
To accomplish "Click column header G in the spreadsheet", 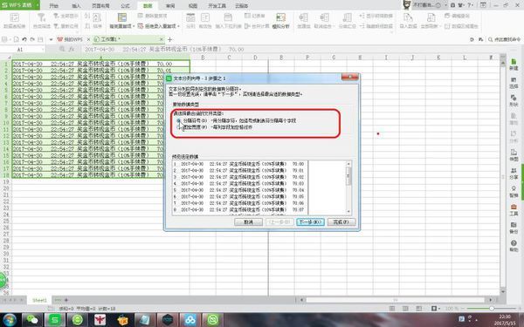I will pyautogui.click(x=334, y=58).
